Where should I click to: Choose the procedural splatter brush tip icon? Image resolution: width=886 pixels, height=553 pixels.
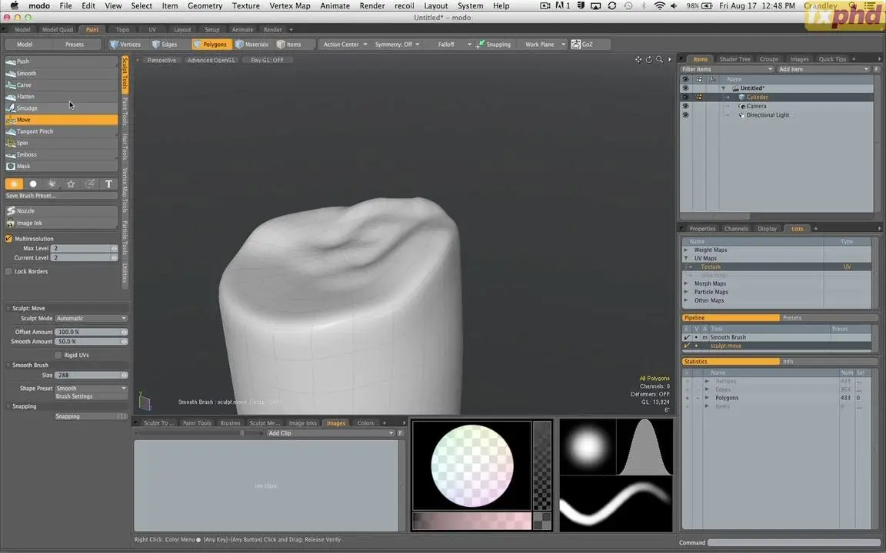(52, 184)
